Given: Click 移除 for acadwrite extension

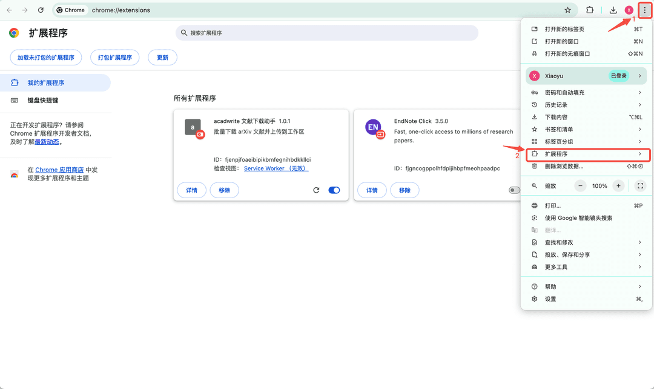Looking at the screenshot, I should pyautogui.click(x=225, y=190).
